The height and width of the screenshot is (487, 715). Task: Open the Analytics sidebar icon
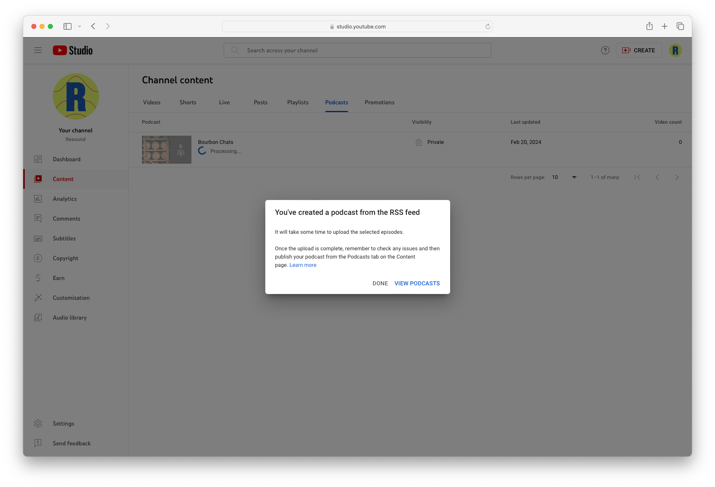click(38, 199)
